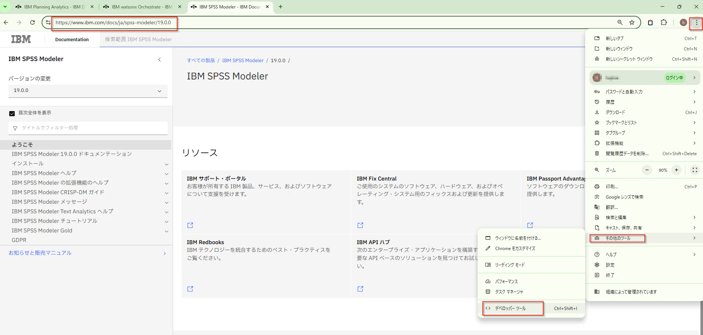Open the Chrome profile avatar

(683, 22)
